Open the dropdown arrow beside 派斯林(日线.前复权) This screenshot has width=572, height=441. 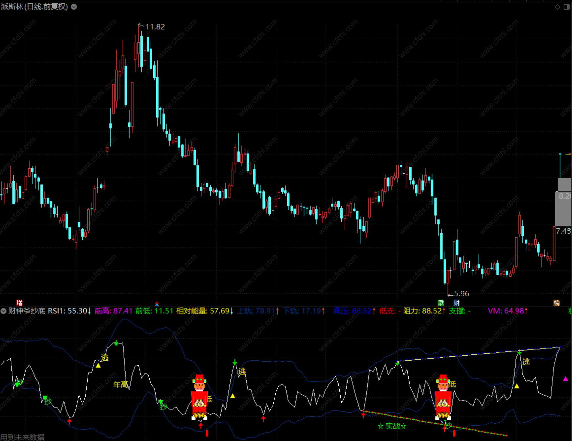coord(74,7)
